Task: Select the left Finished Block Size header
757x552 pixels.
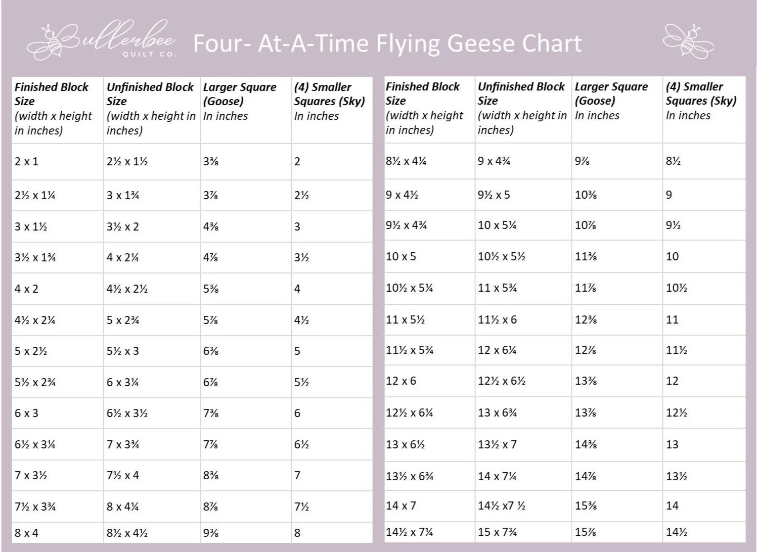Action: point(58,109)
